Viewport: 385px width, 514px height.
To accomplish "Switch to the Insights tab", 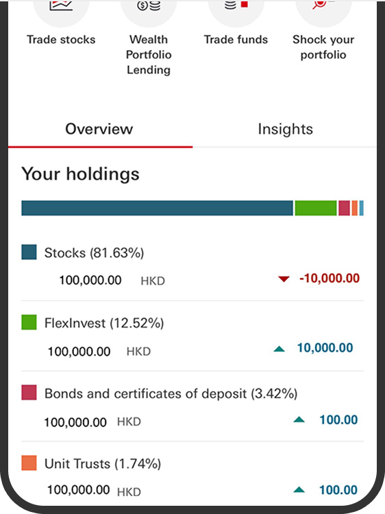I will pos(285,129).
